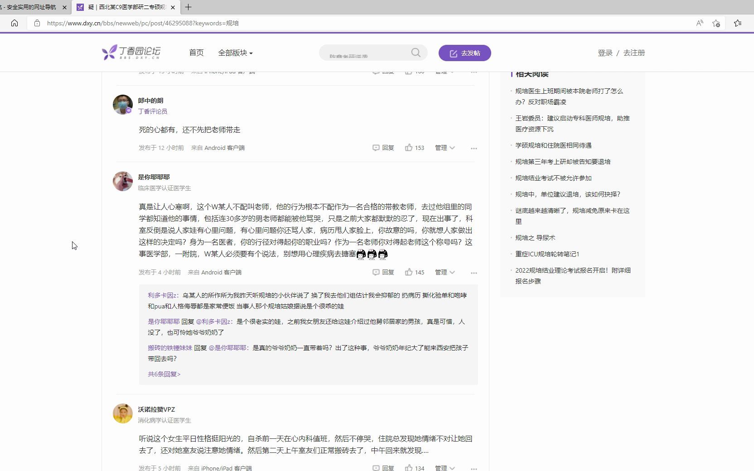754x471 pixels.
Task: Open related article 学硕规培和住院医相同待遇
Action: pyautogui.click(x=553, y=145)
